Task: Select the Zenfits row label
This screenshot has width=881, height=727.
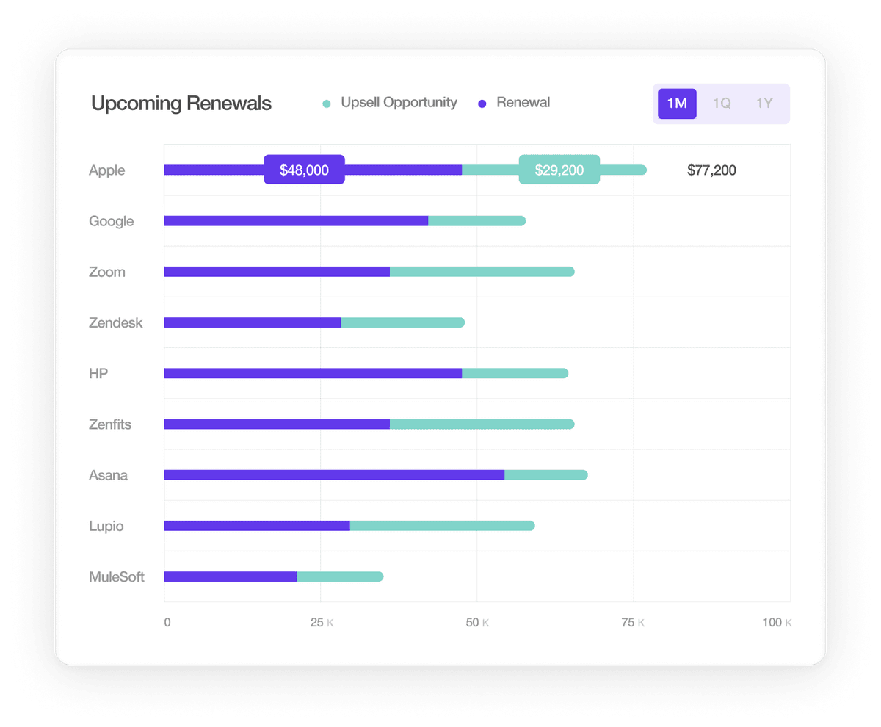Action: coord(110,424)
